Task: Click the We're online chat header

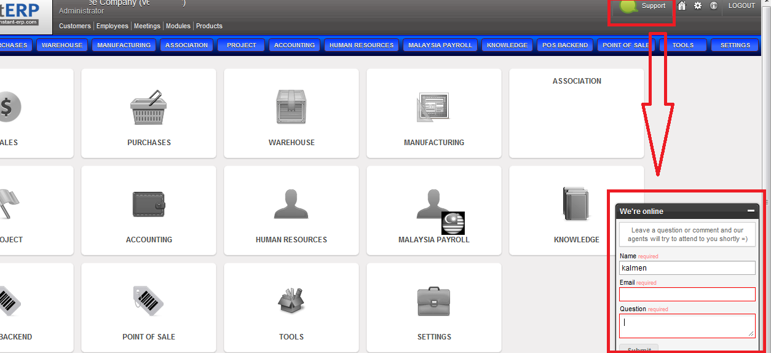Action: click(687, 211)
